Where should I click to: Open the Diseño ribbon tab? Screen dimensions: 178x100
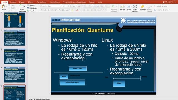[31, 2]
